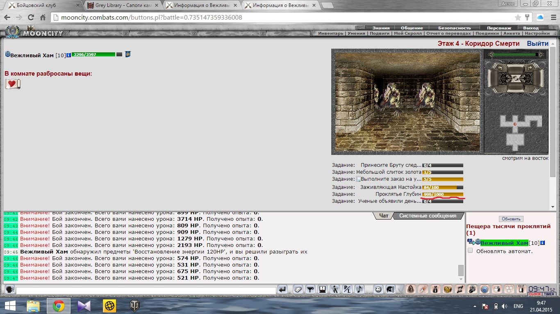Open the Умения link
The image size is (560, 314).
356,34
